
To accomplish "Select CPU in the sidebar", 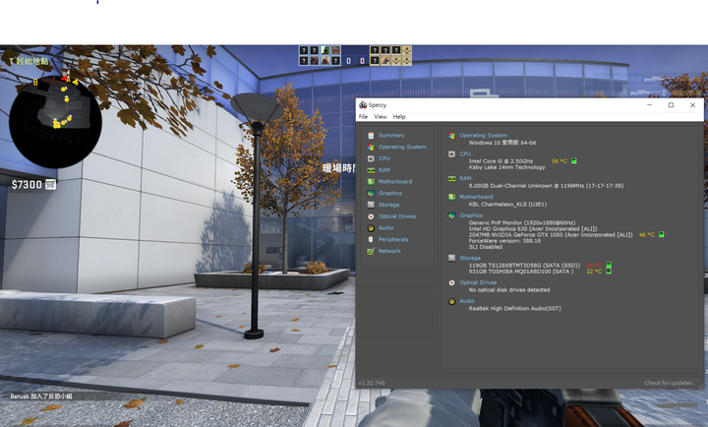I will pos(384,158).
